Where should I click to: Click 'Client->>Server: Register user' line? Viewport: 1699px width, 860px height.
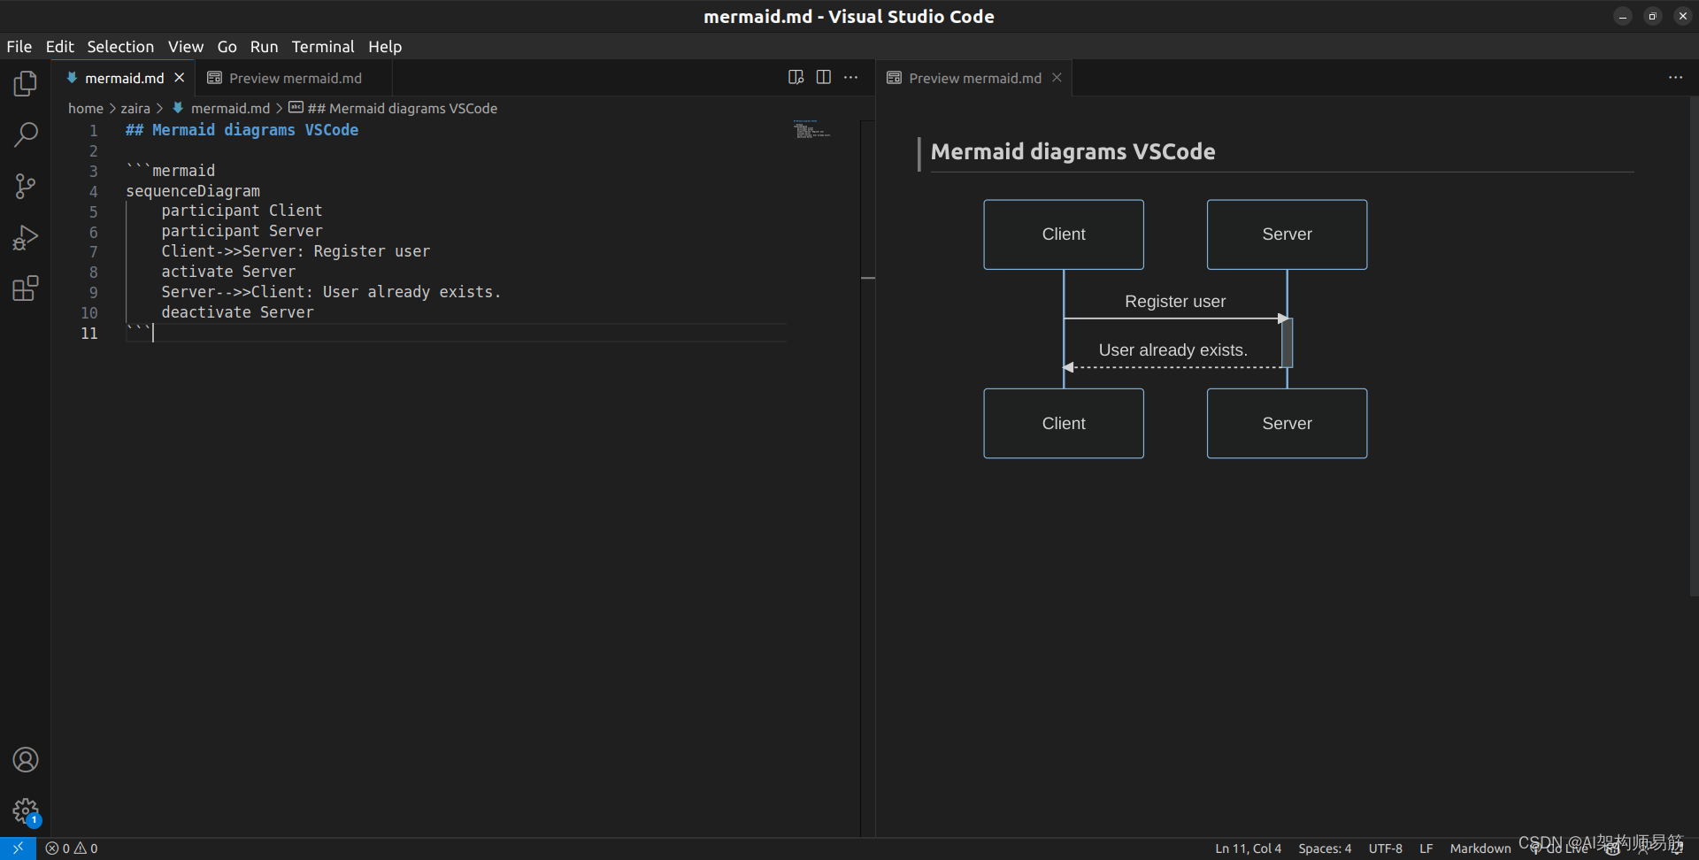[296, 251]
